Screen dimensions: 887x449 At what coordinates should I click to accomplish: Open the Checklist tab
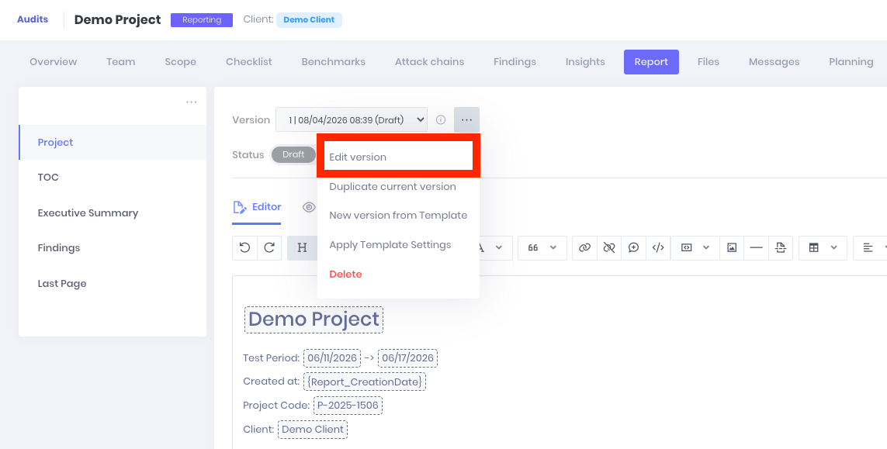click(249, 62)
